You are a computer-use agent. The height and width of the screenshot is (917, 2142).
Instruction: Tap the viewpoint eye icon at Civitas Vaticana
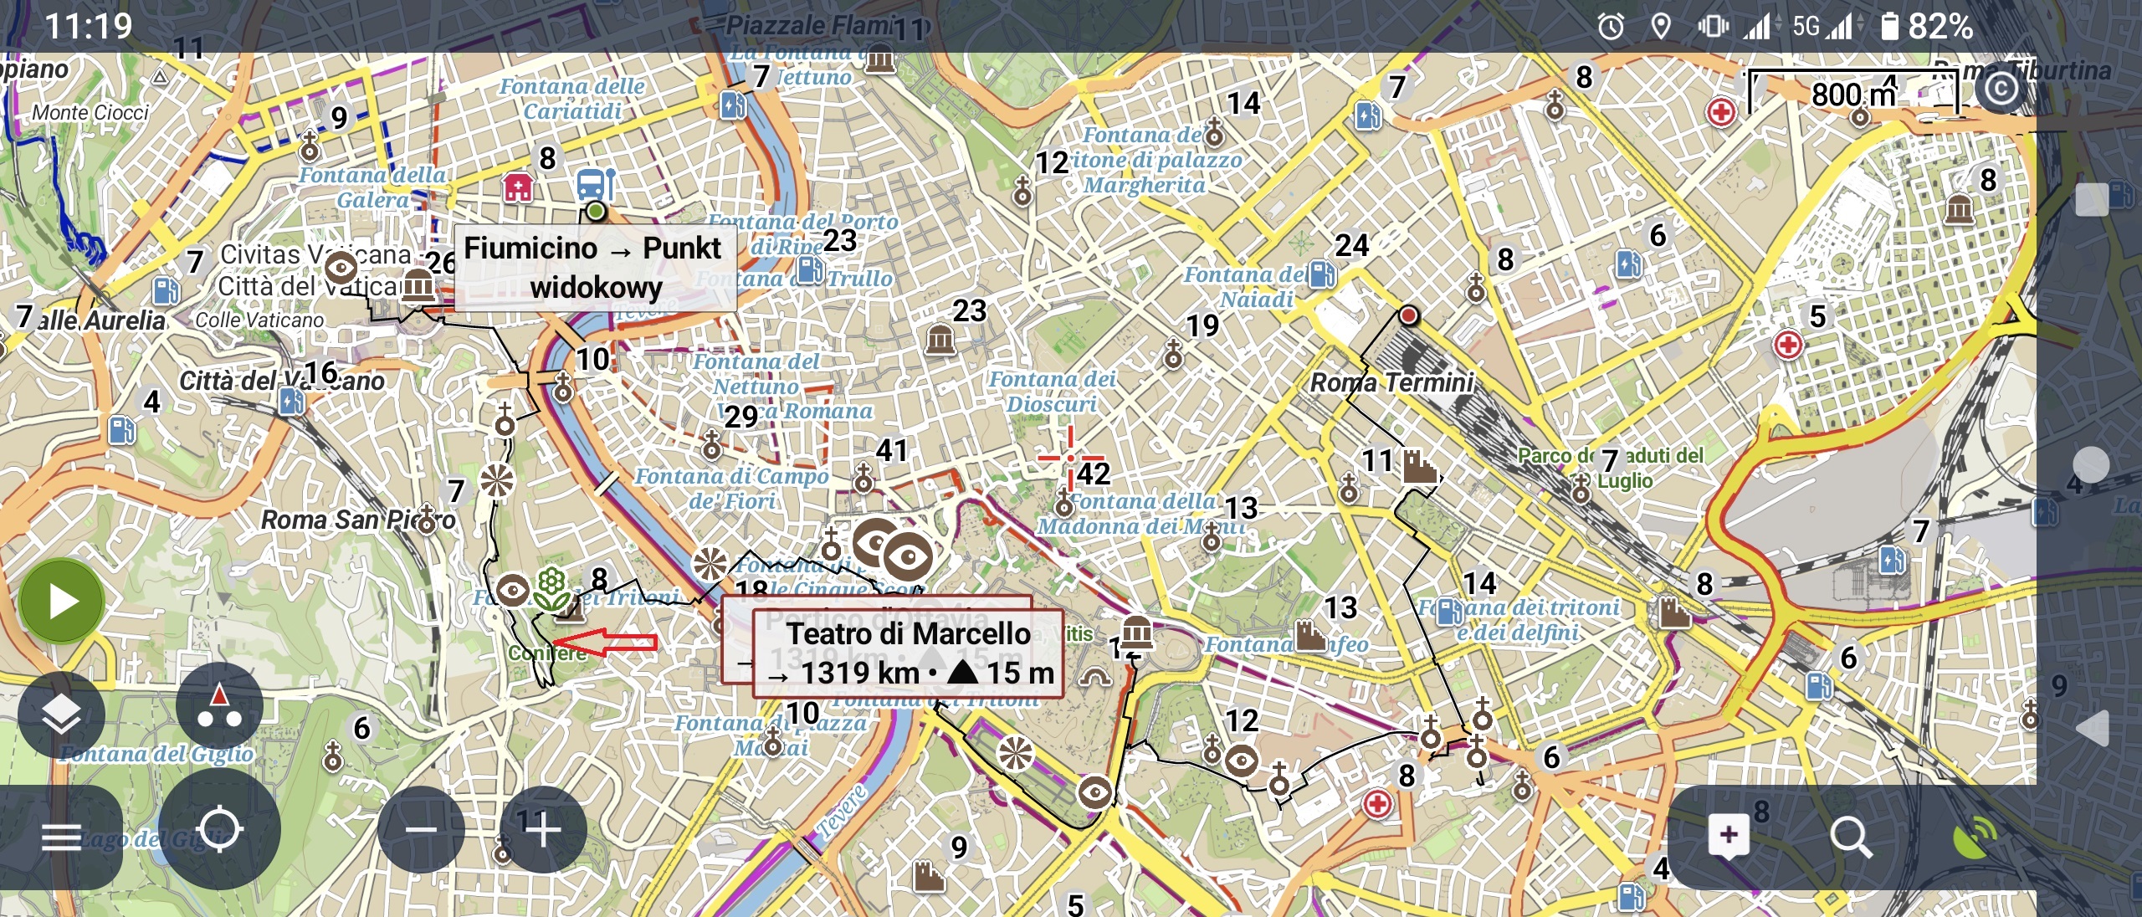pos(341,269)
